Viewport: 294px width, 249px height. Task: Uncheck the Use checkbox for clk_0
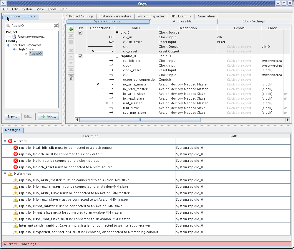(x=80, y=33)
